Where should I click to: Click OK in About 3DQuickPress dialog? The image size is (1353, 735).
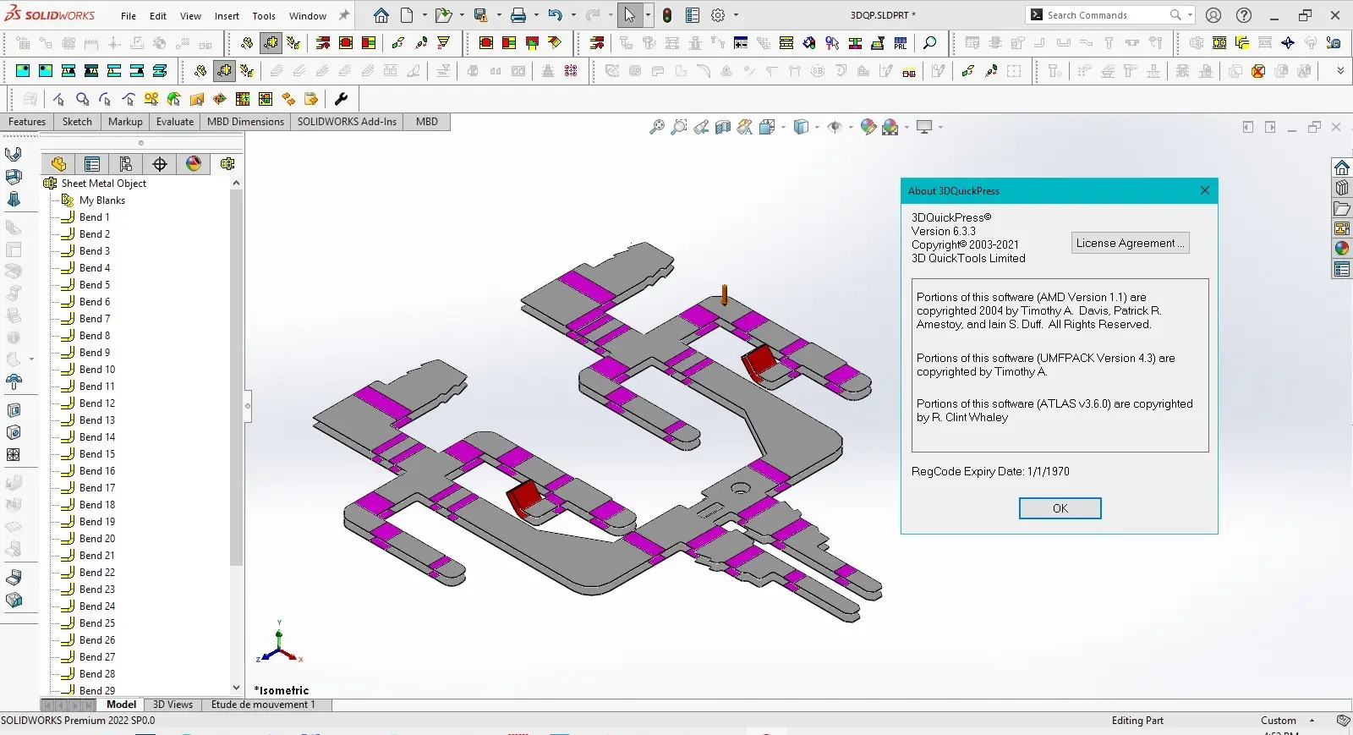pyautogui.click(x=1060, y=508)
